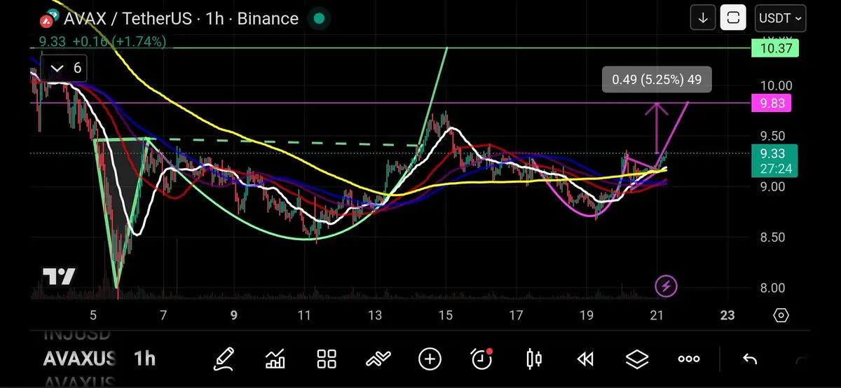Open the indicators chart icon
Viewport: 841px width, 388px height.
pyautogui.click(x=275, y=359)
